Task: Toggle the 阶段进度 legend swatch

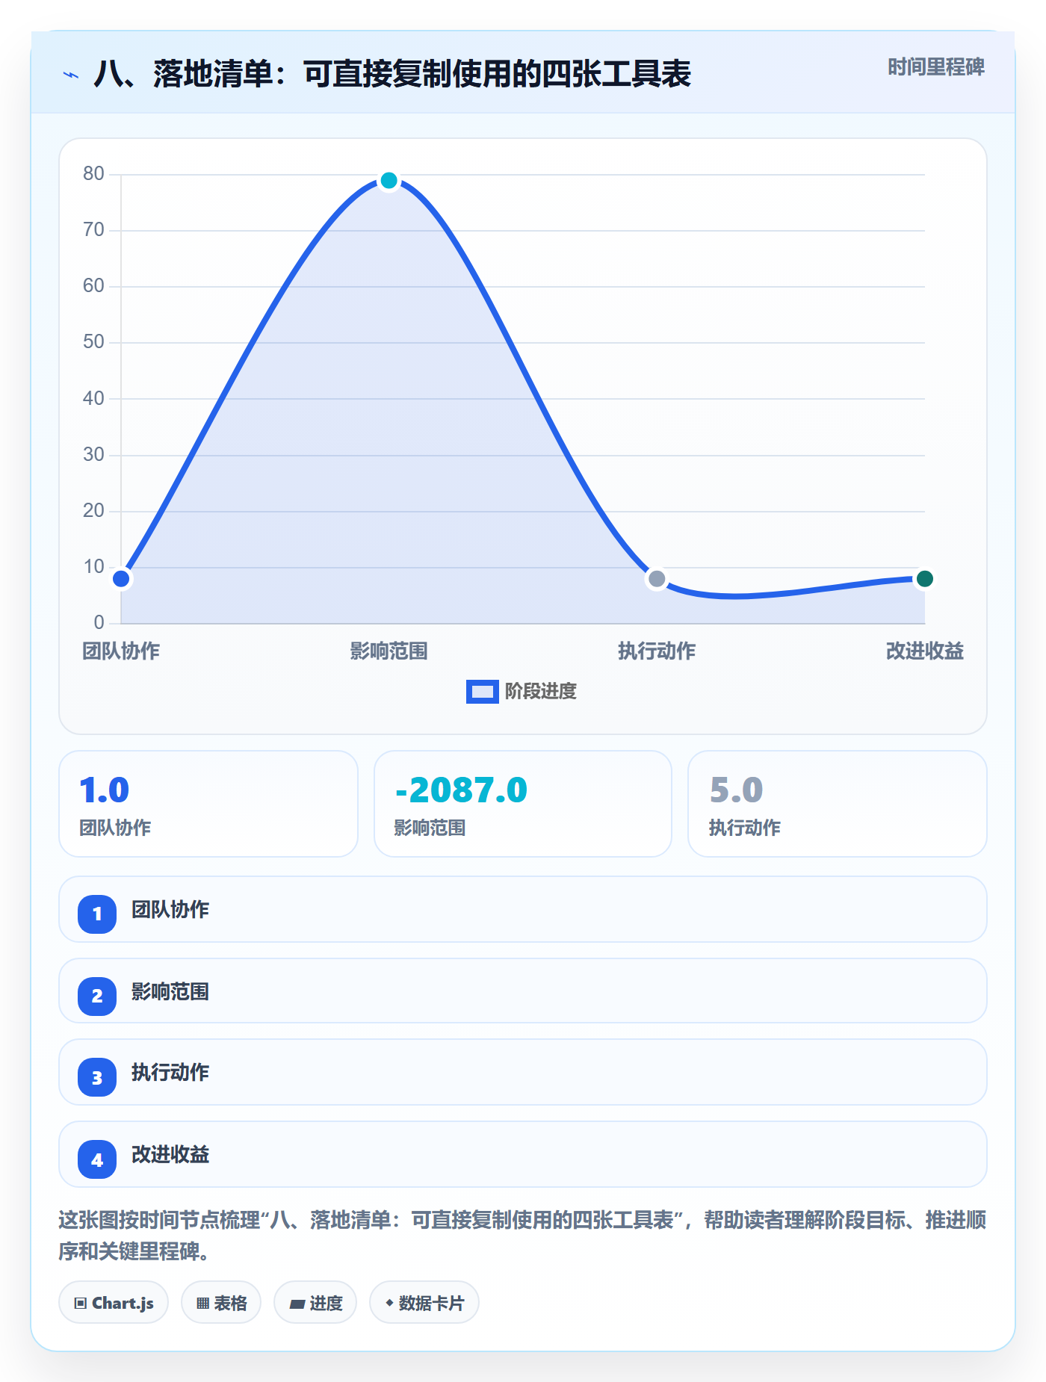Action: coord(482,692)
